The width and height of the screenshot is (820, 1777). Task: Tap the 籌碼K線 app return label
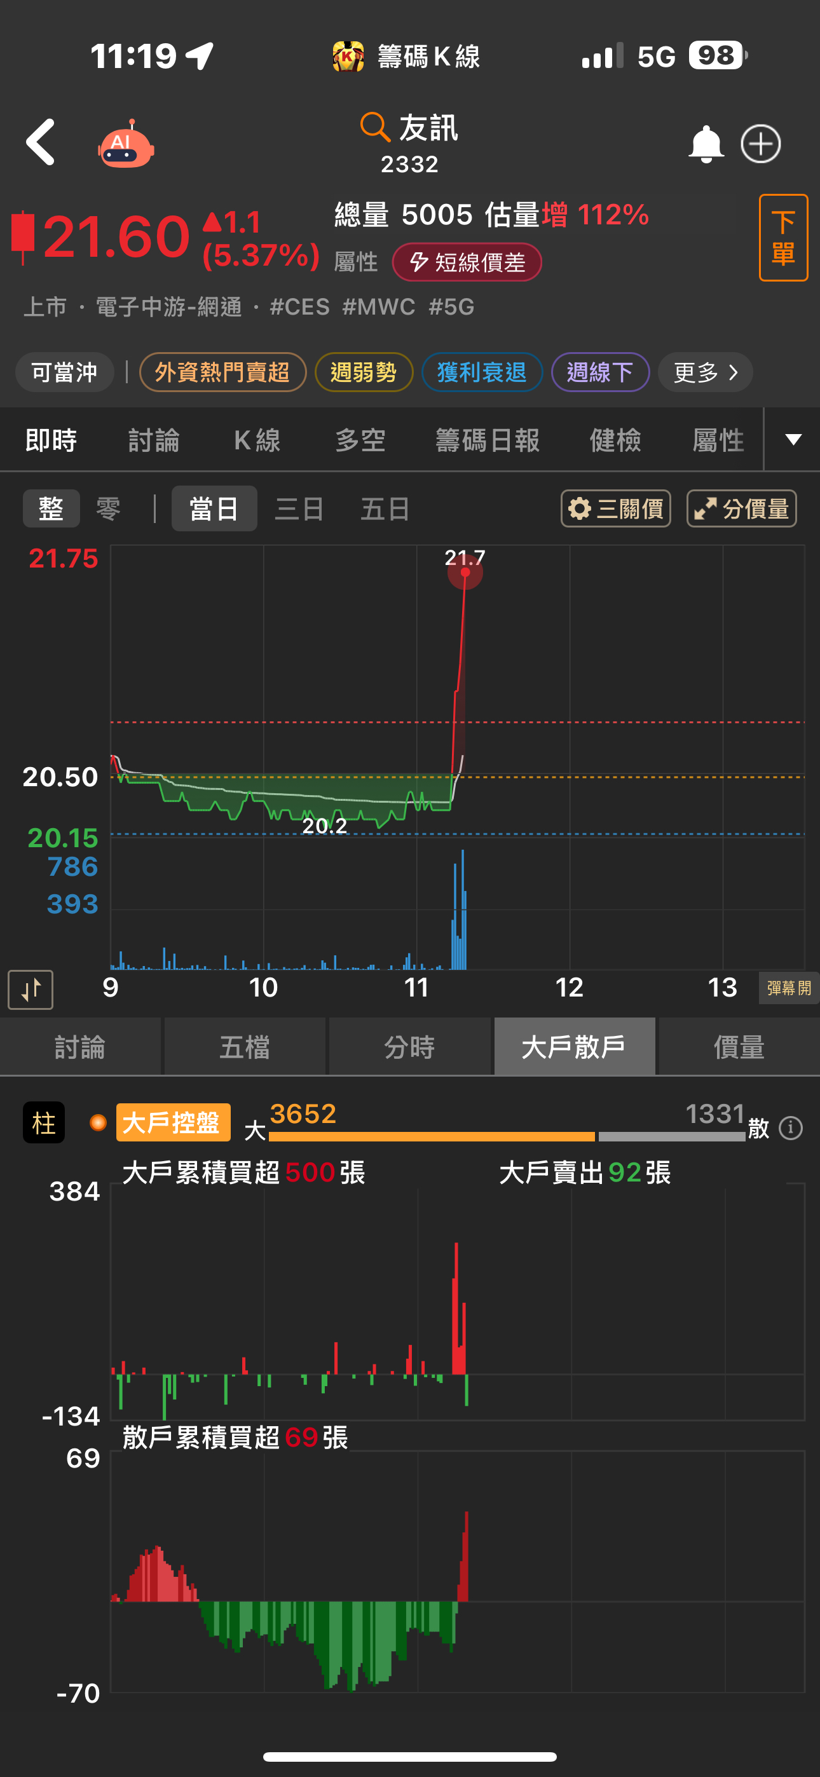pyautogui.click(x=407, y=56)
